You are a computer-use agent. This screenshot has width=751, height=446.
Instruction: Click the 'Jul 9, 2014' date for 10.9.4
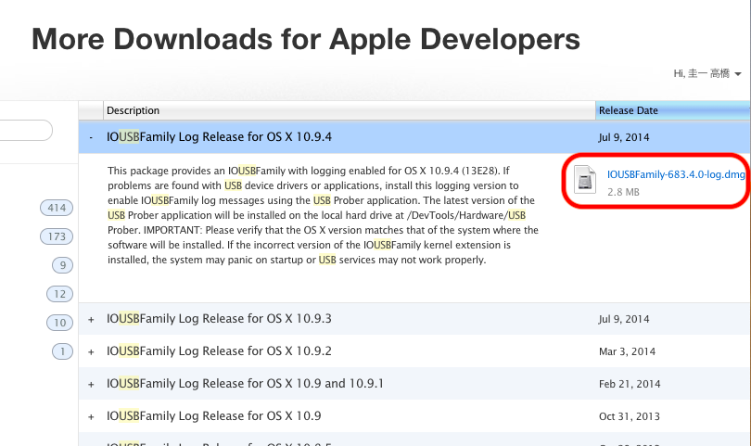coord(624,137)
